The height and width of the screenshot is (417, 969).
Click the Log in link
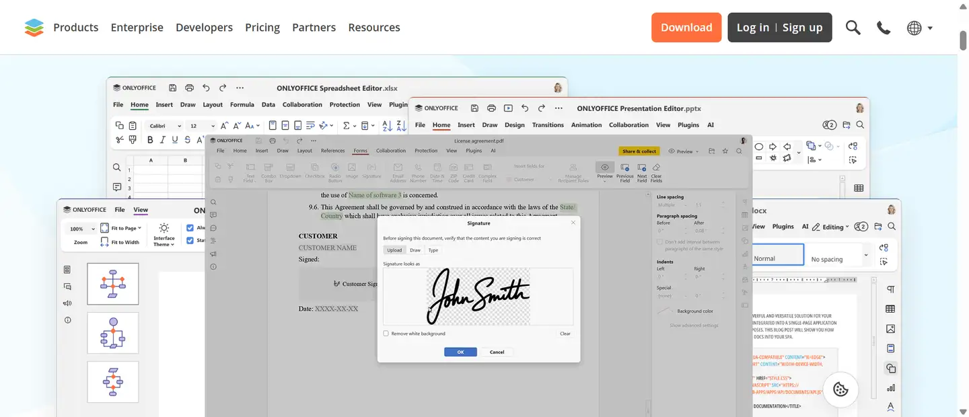tap(753, 28)
